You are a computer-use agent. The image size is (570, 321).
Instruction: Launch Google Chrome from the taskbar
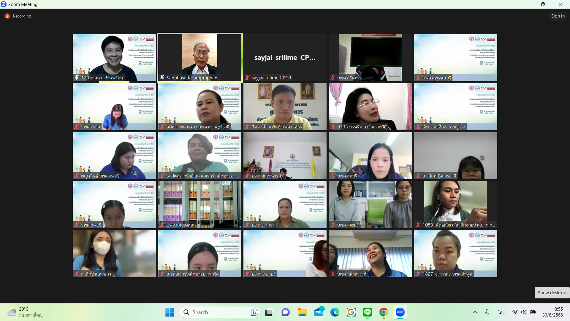click(x=384, y=312)
